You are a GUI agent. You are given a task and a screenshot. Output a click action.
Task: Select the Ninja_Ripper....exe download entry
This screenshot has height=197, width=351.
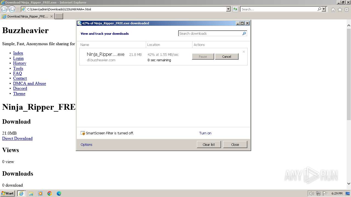coord(163,57)
